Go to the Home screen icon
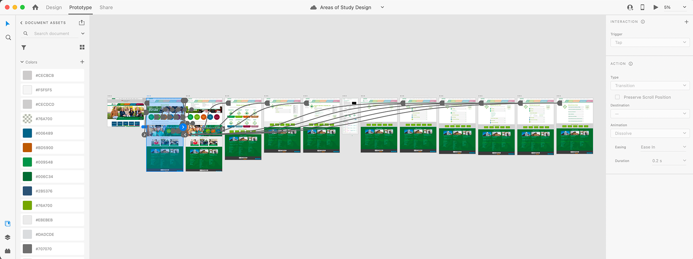This screenshot has height=259, width=693. (35, 7)
